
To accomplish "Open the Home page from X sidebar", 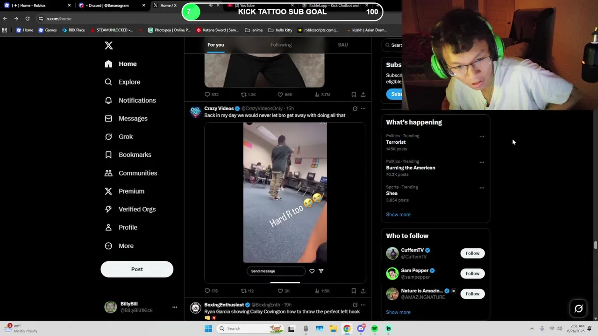I will click(x=121, y=64).
